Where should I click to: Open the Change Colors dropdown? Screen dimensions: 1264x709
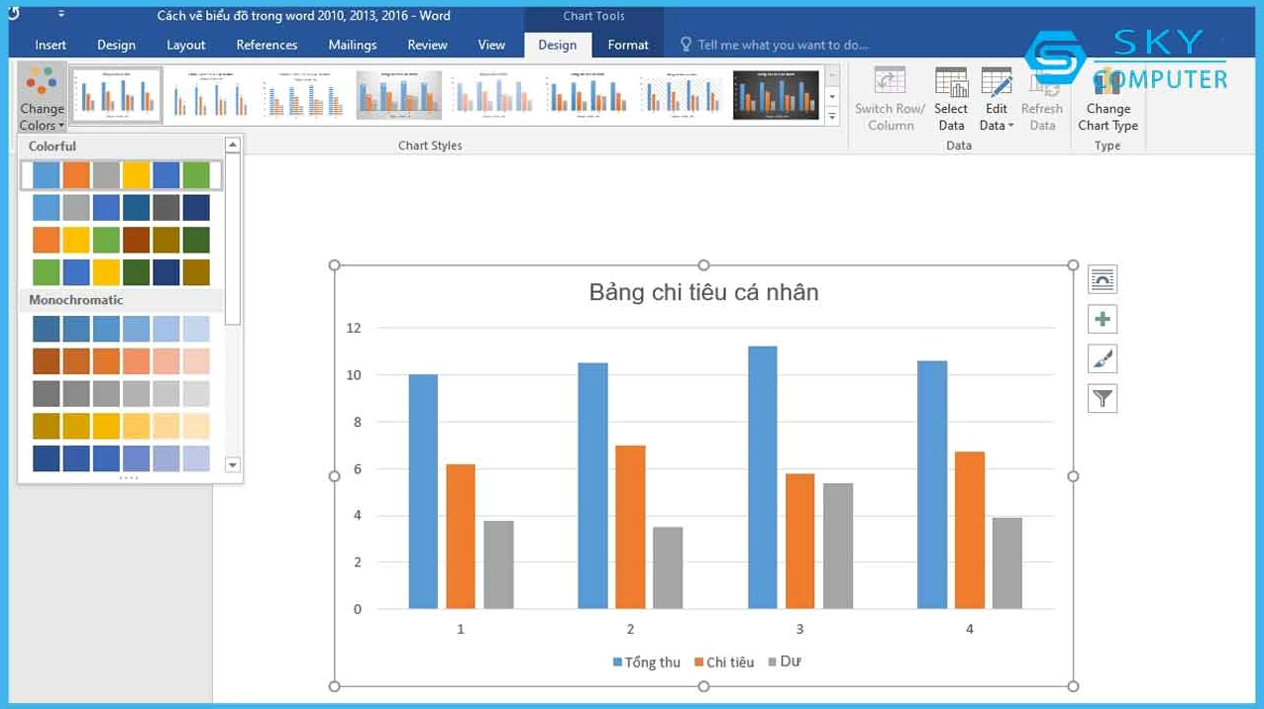tap(42, 99)
